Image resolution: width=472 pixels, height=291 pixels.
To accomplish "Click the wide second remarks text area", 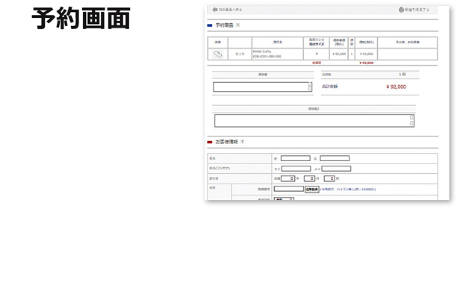I will pos(314,121).
